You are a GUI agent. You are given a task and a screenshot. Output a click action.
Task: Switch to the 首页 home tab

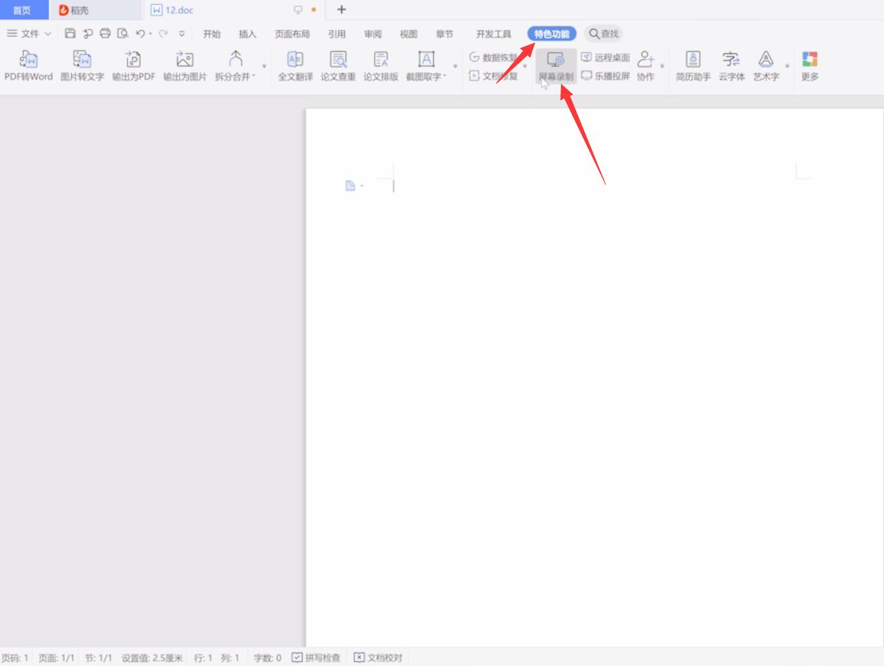click(23, 10)
